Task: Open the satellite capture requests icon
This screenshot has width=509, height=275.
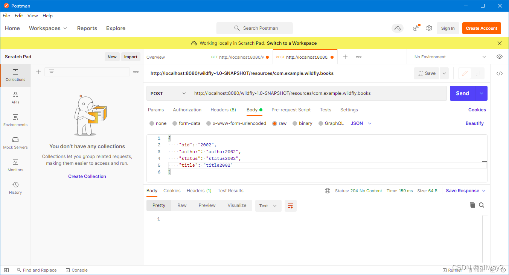Action: (416, 28)
